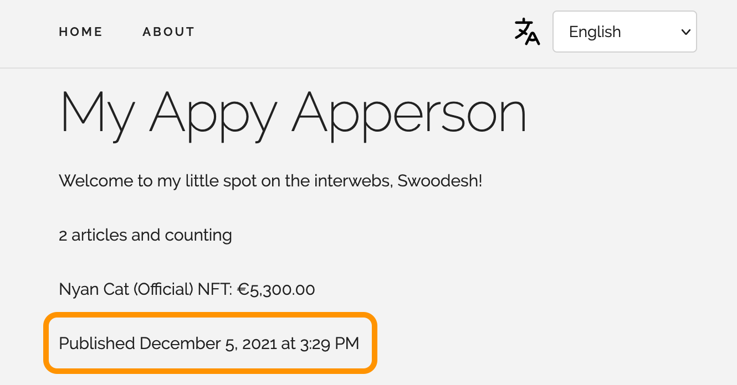Click inside the orange highlighted box
737x385 pixels.
(x=209, y=344)
